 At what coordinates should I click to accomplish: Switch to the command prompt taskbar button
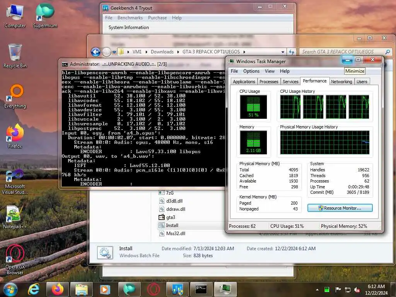201,289
